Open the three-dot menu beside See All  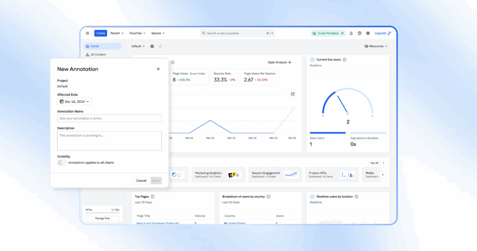pyautogui.click(x=384, y=163)
